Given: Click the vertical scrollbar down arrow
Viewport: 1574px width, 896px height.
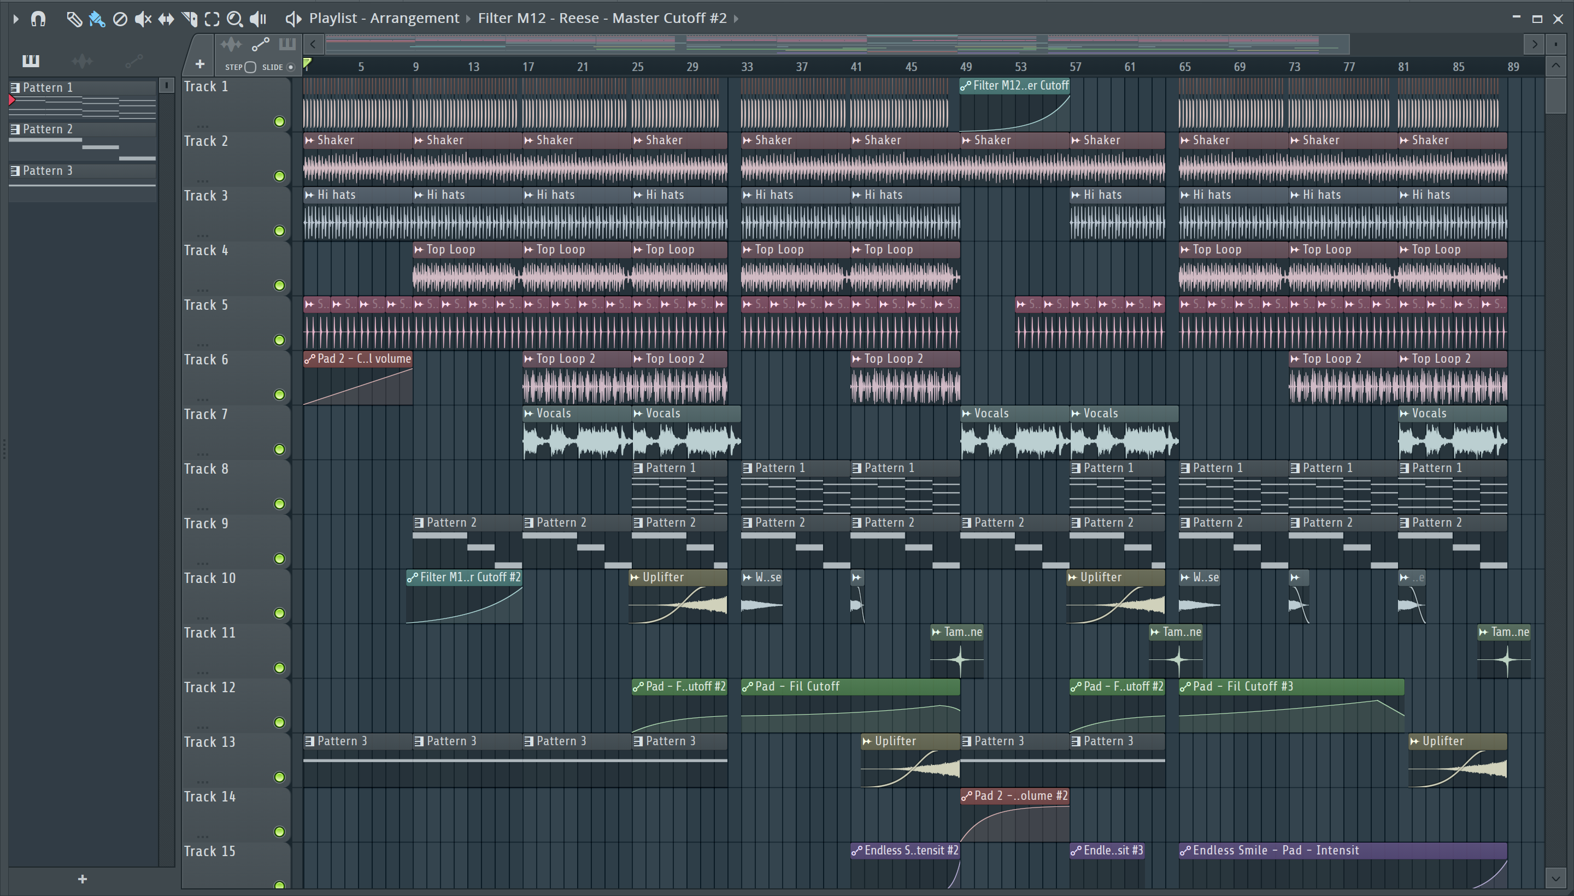Looking at the screenshot, I should point(1555,877).
